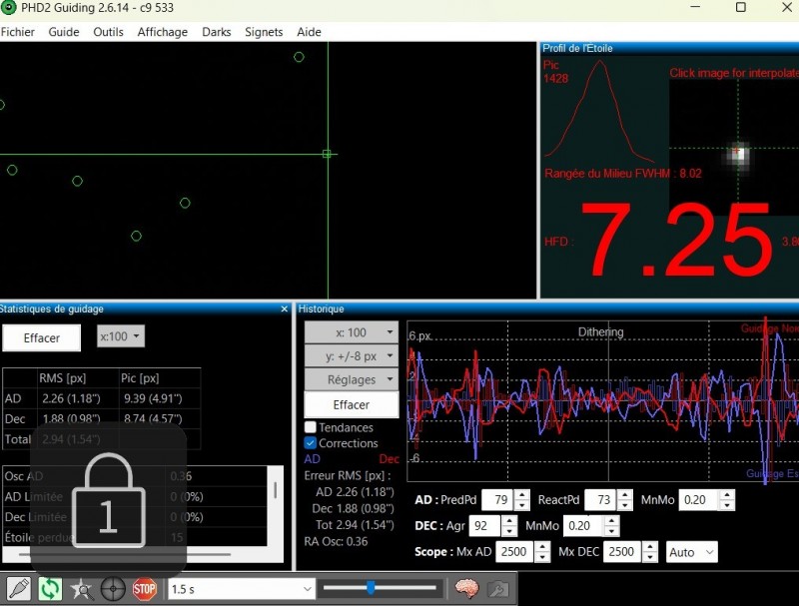This screenshot has width=799, height=606.
Task: Click the Tot 2.94 (1.54") RMS text
Action: 355,525
